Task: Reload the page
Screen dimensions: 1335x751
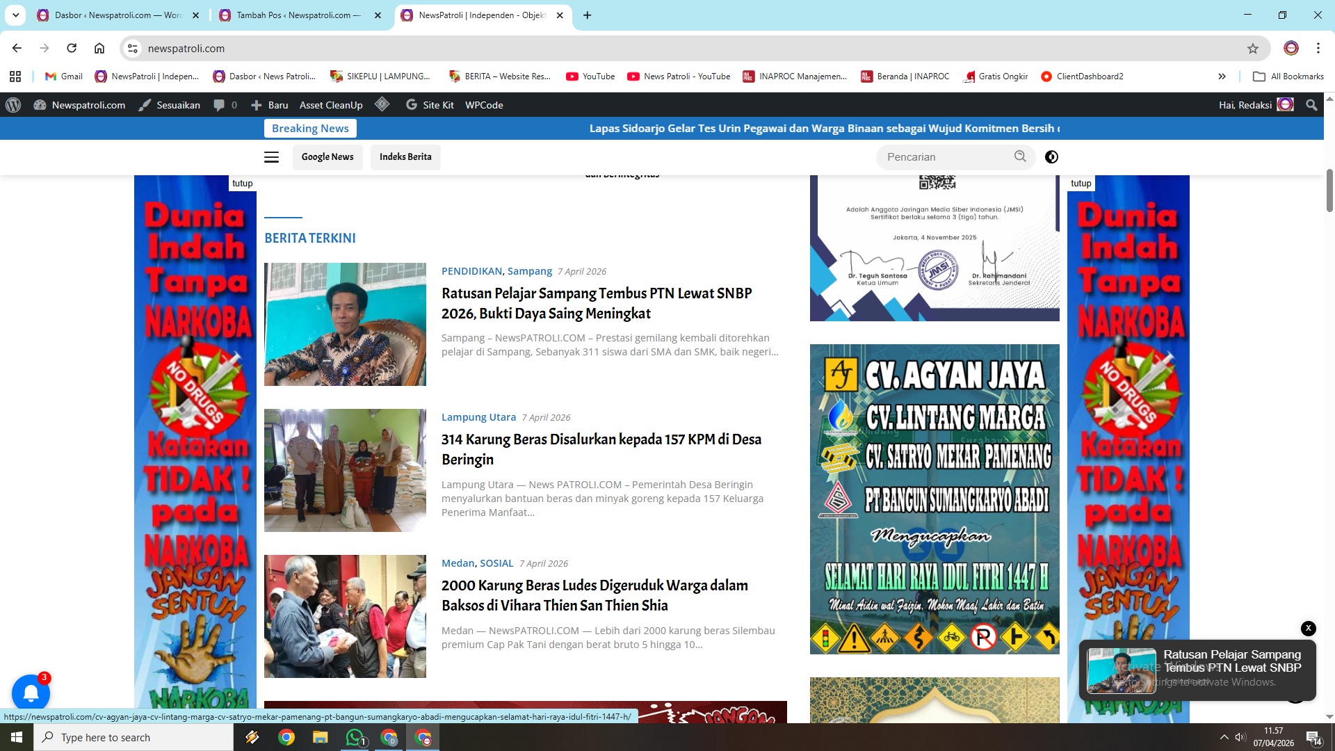Action: pos(72,48)
